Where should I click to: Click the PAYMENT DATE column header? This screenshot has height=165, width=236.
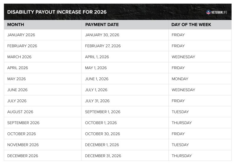[102, 25]
